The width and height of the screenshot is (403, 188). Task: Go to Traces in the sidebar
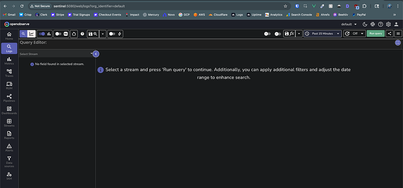[9, 73]
